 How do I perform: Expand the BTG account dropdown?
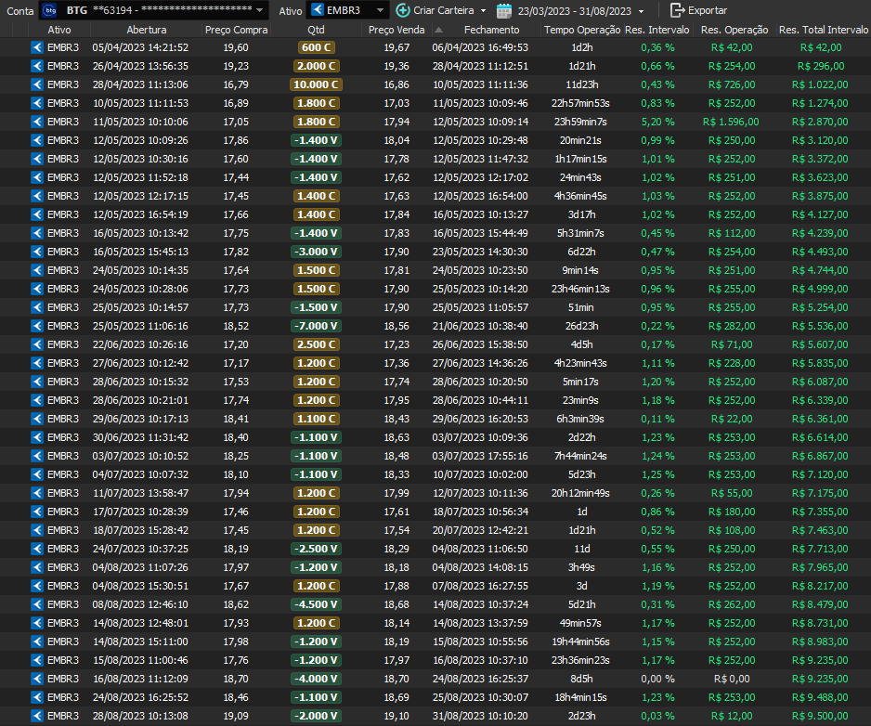point(259,10)
